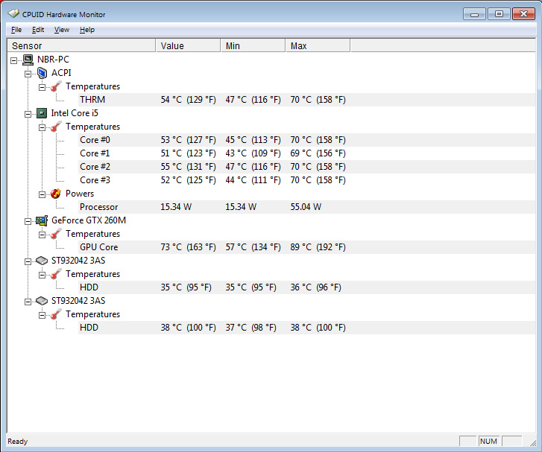This screenshot has height=452, width=542.
Task: Click the Ready status bar text
Action: click(x=18, y=442)
